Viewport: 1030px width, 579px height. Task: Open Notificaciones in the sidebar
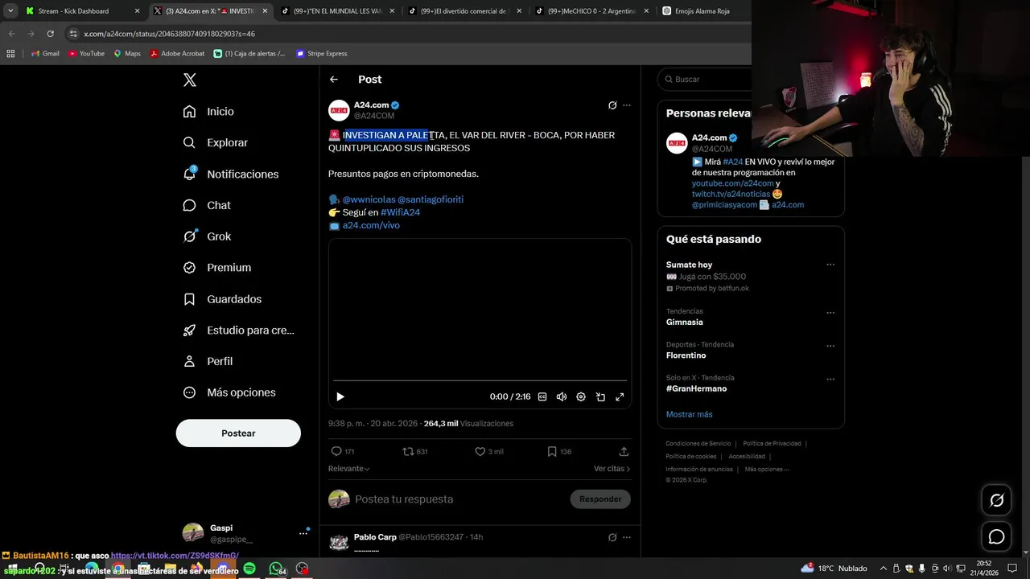(x=230, y=174)
